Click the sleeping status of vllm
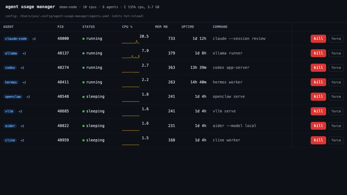Viewport: 347px width, 195px height. tap(94, 111)
